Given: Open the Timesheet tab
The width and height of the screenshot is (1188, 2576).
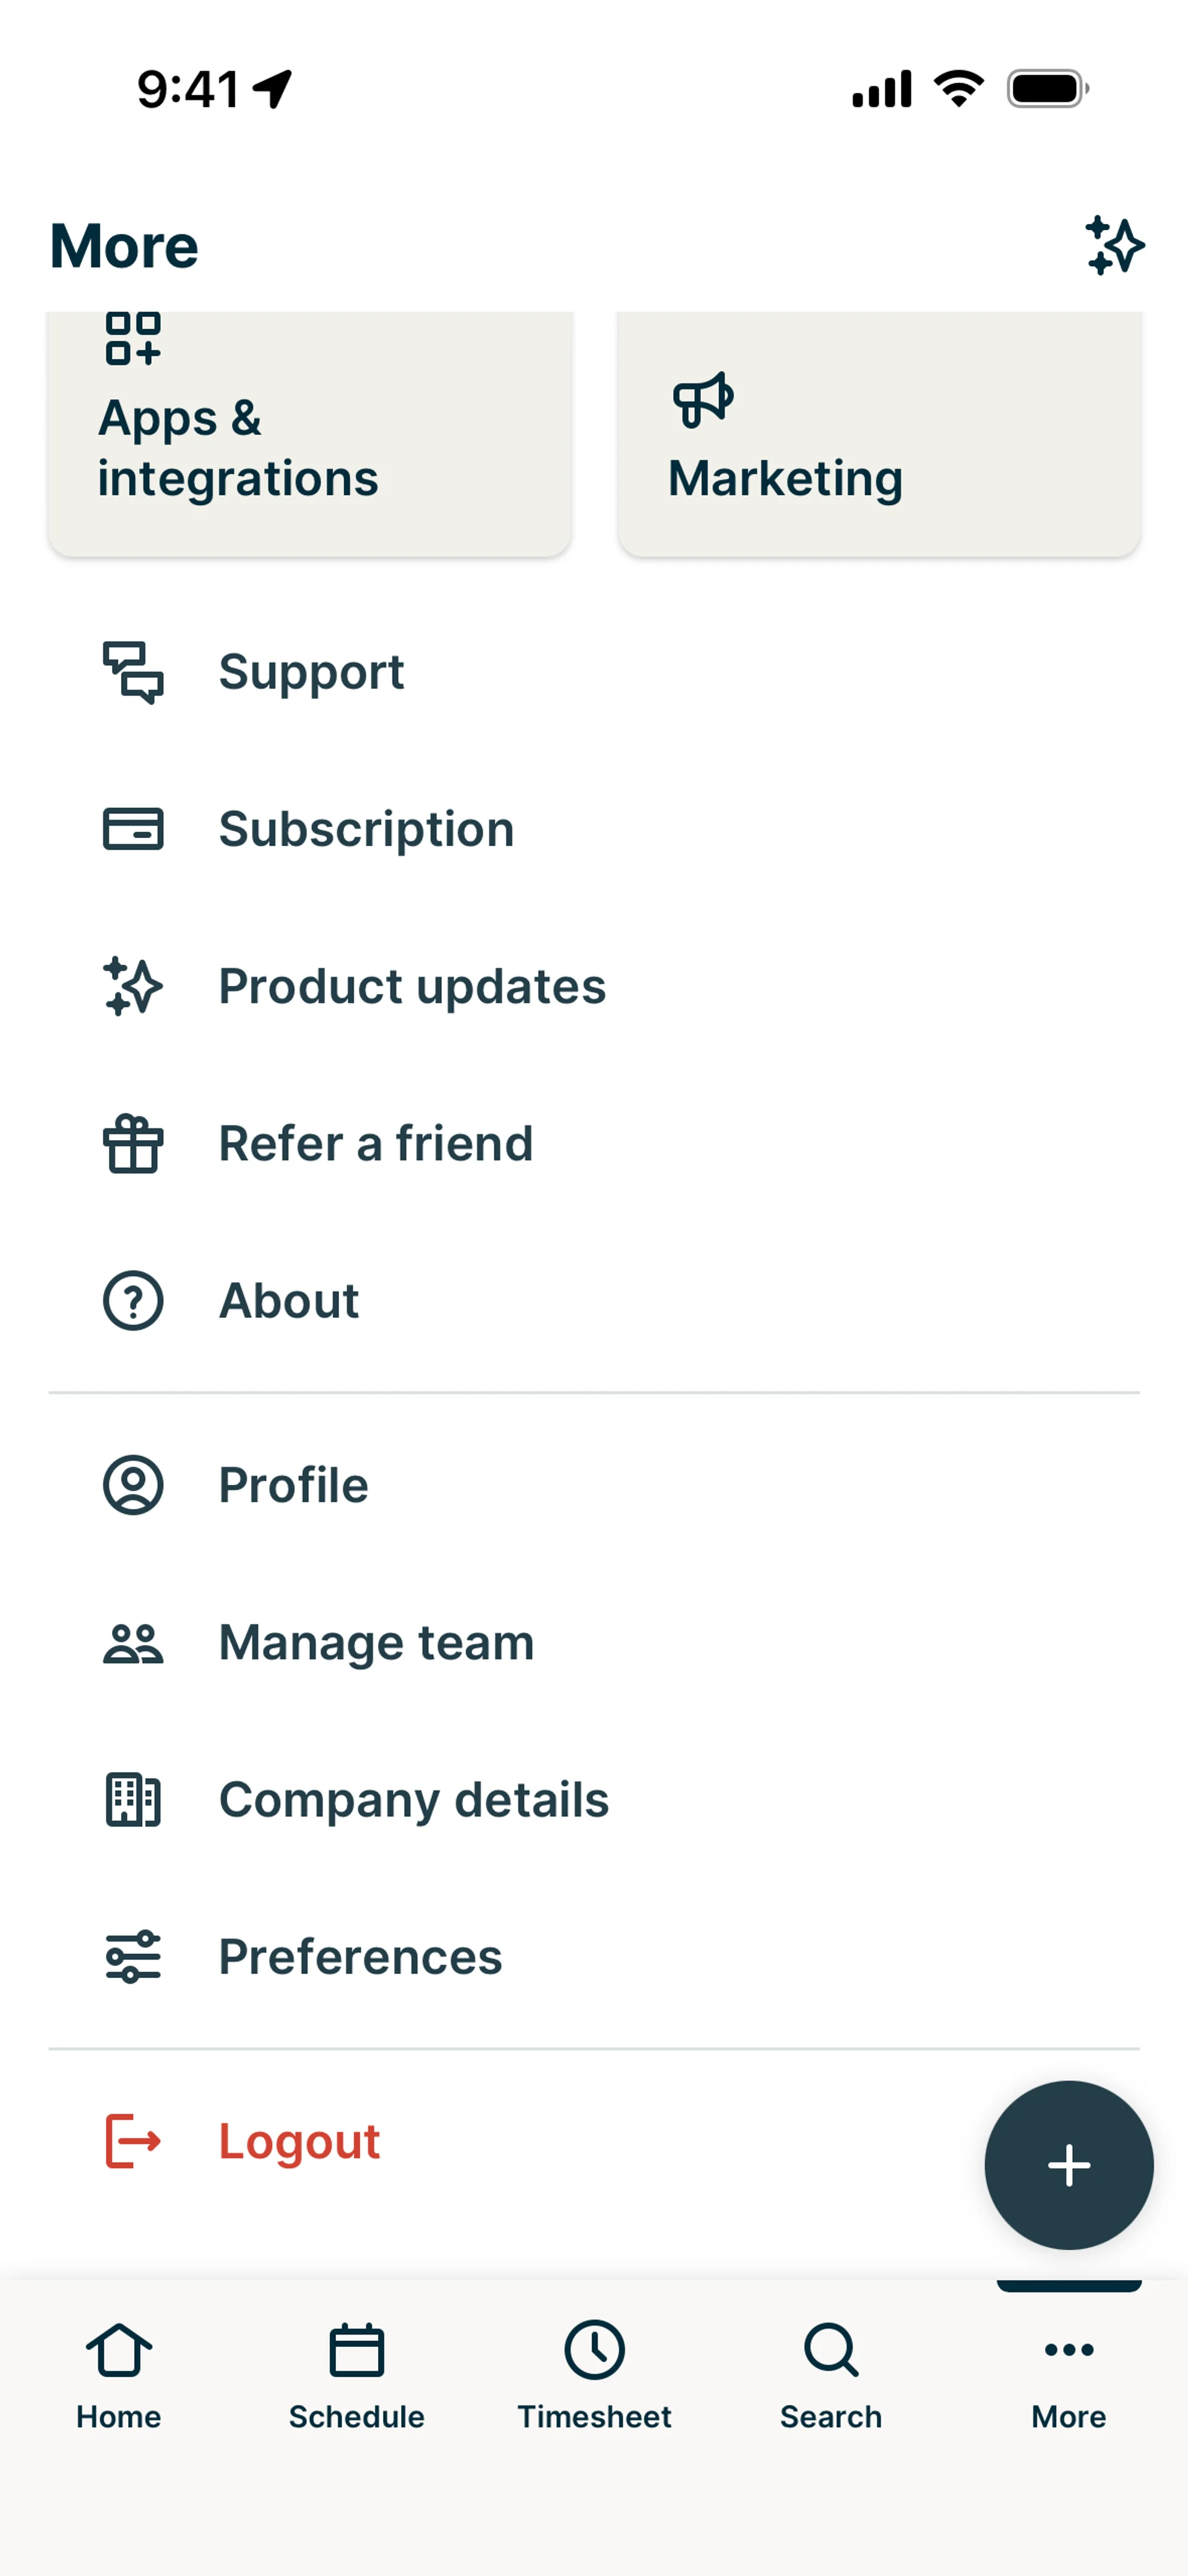Looking at the screenshot, I should point(594,2375).
